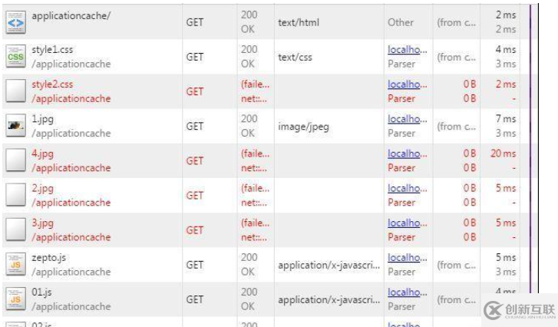The width and height of the screenshot is (558, 327).
Task: Click the image/jpeg type cell
Action: (303, 127)
